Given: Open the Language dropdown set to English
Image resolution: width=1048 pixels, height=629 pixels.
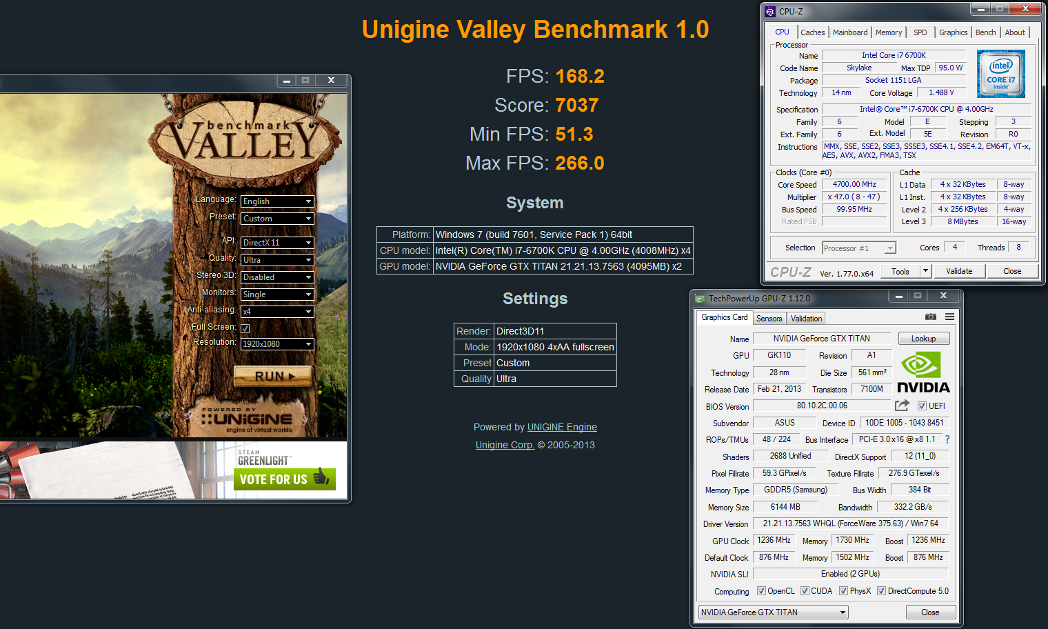Looking at the screenshot, I should pos(277,201).
